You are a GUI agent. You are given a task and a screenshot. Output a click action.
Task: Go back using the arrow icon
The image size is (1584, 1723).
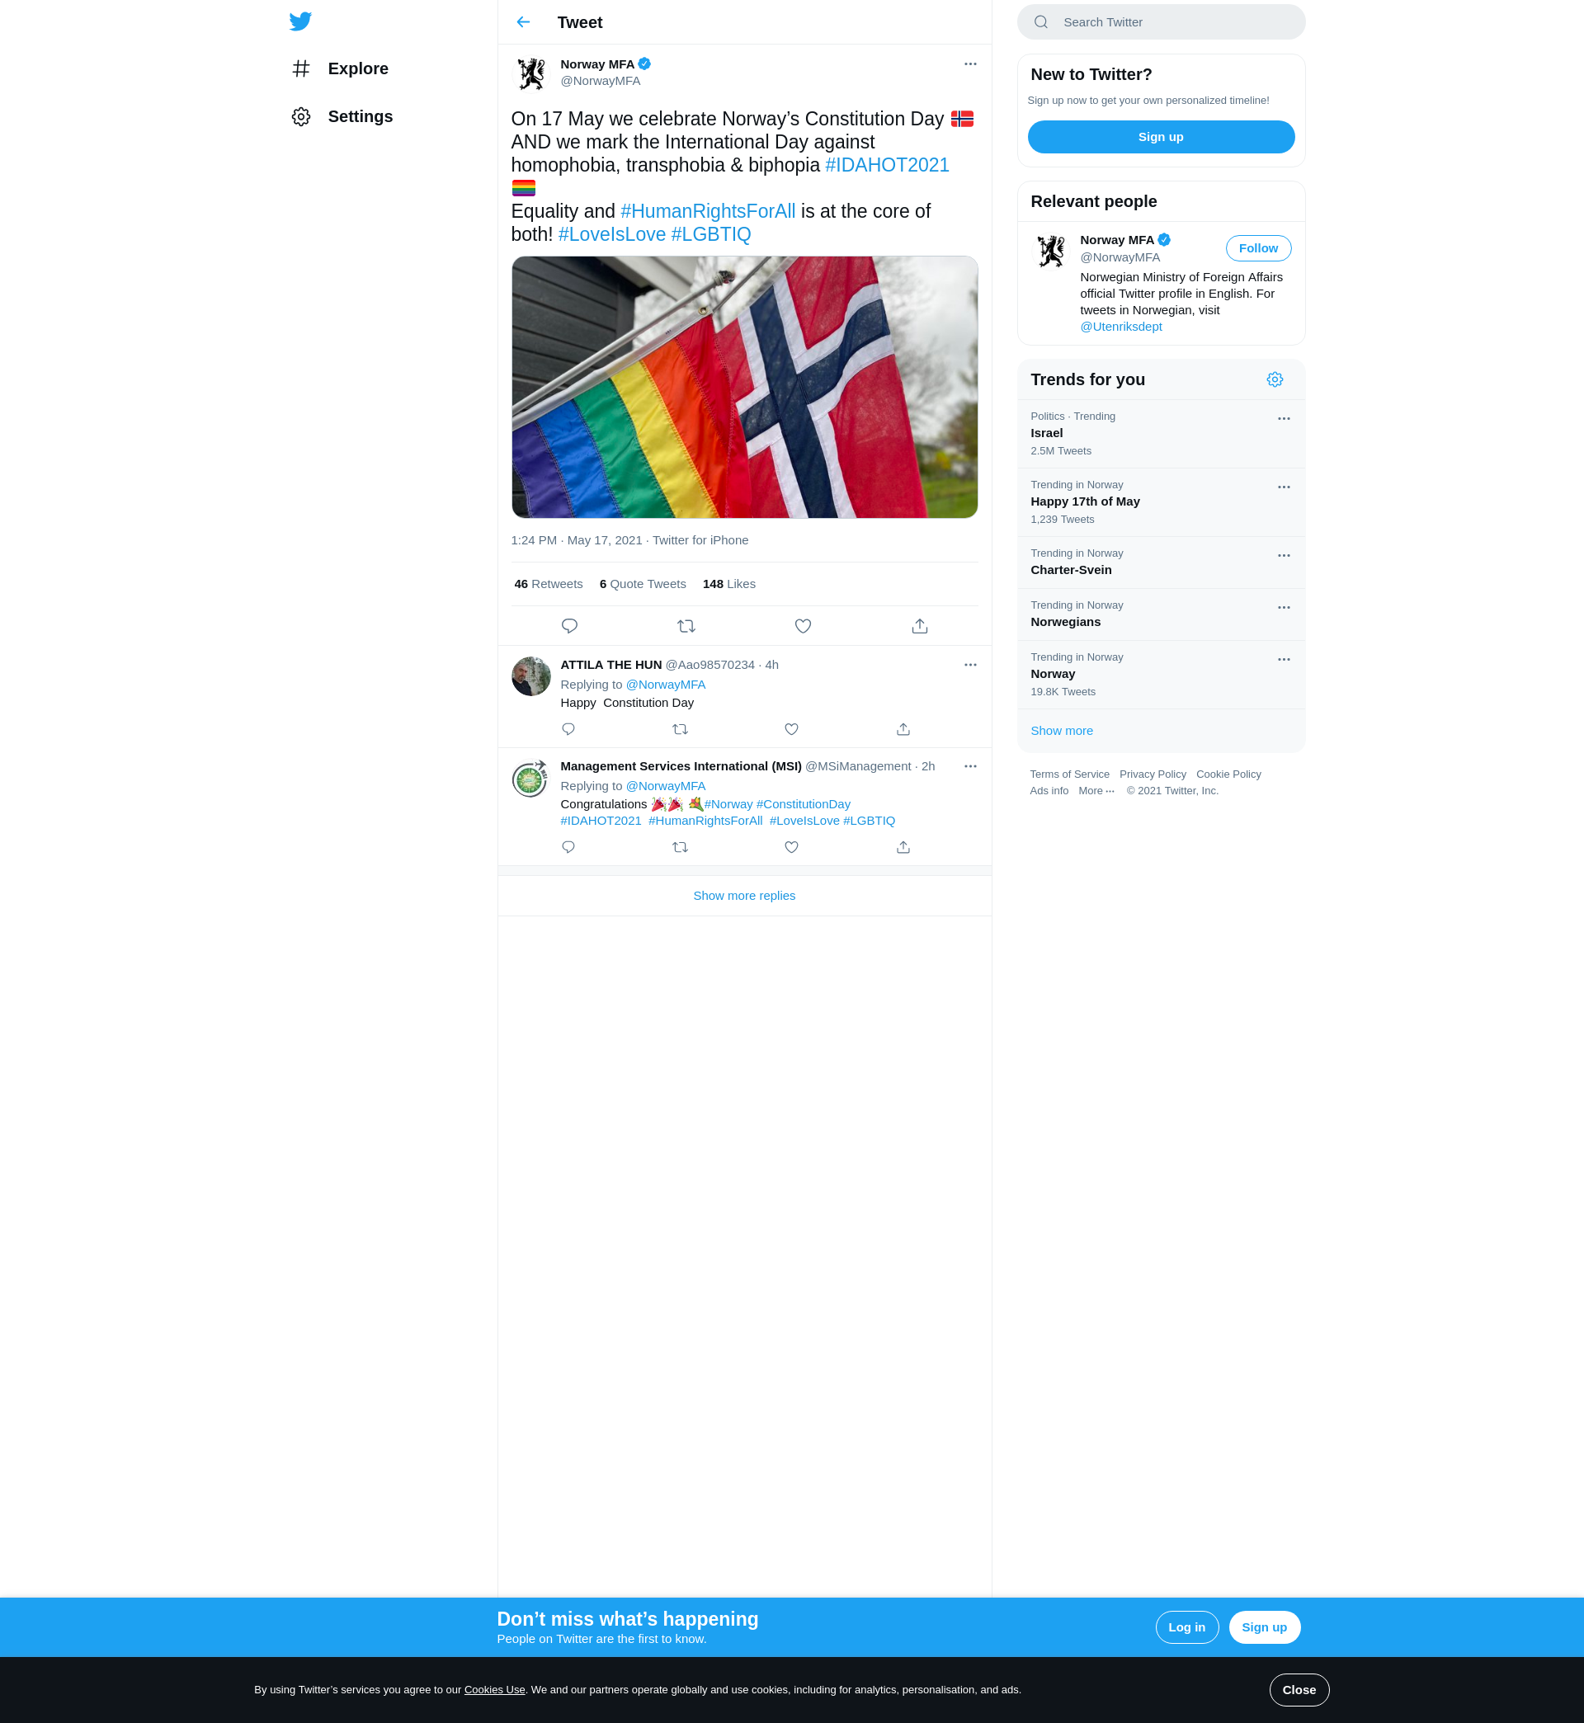523,22
